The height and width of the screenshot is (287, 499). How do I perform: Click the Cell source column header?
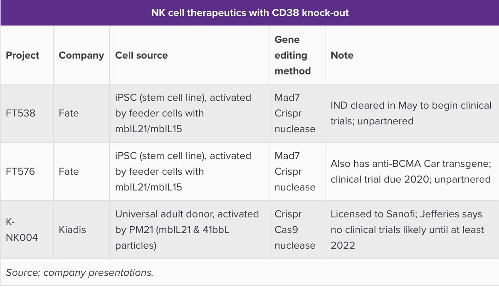click(x=141, y=55)
